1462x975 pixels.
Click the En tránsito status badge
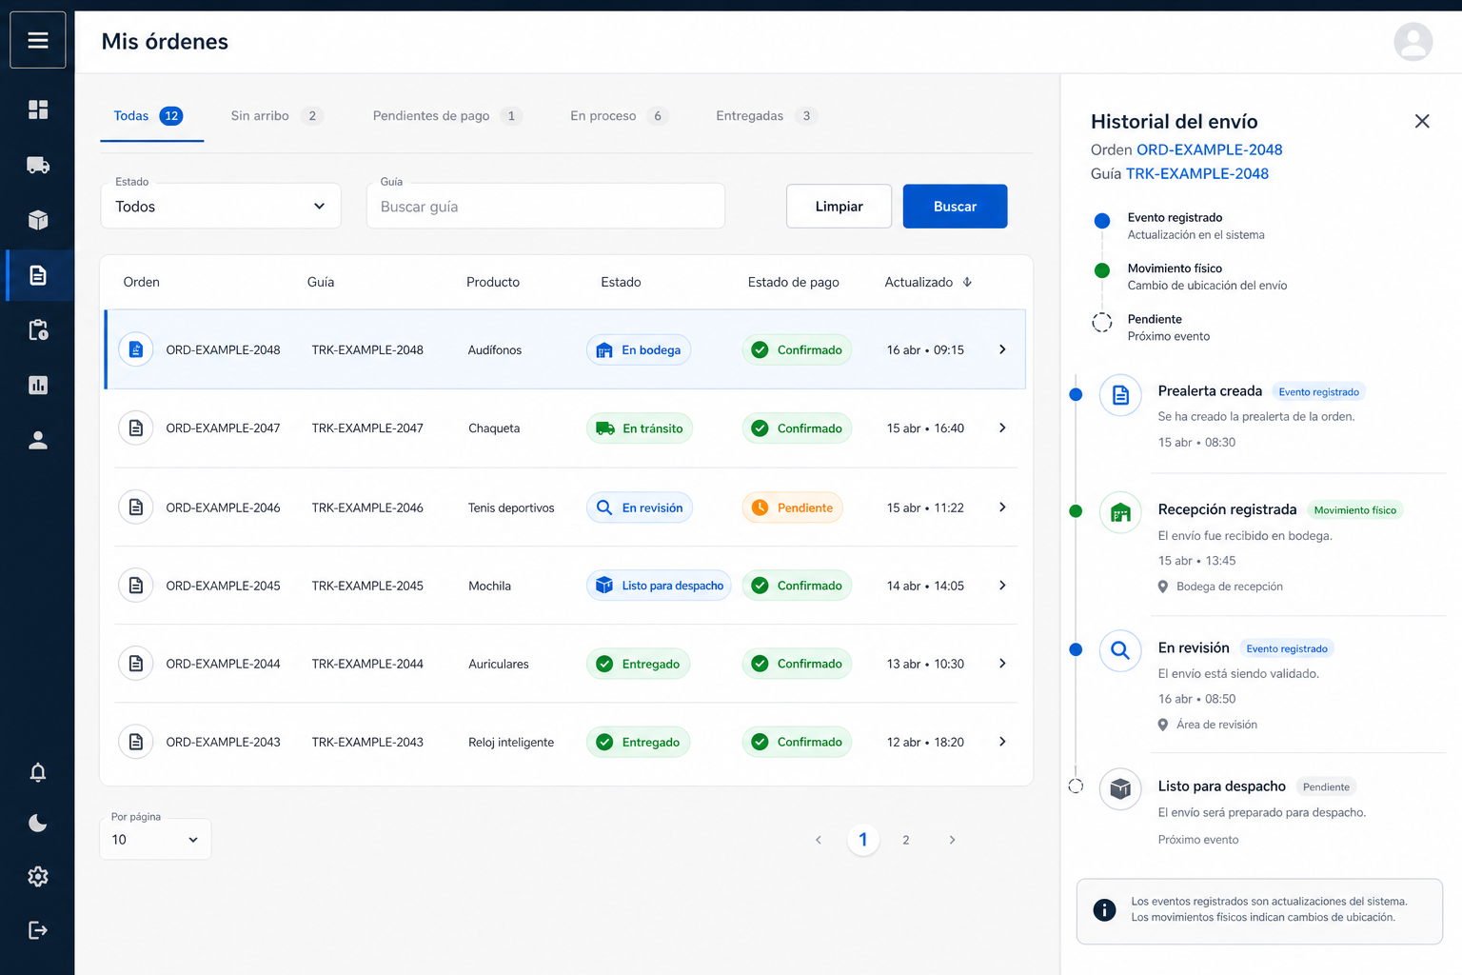click(640, 428)
